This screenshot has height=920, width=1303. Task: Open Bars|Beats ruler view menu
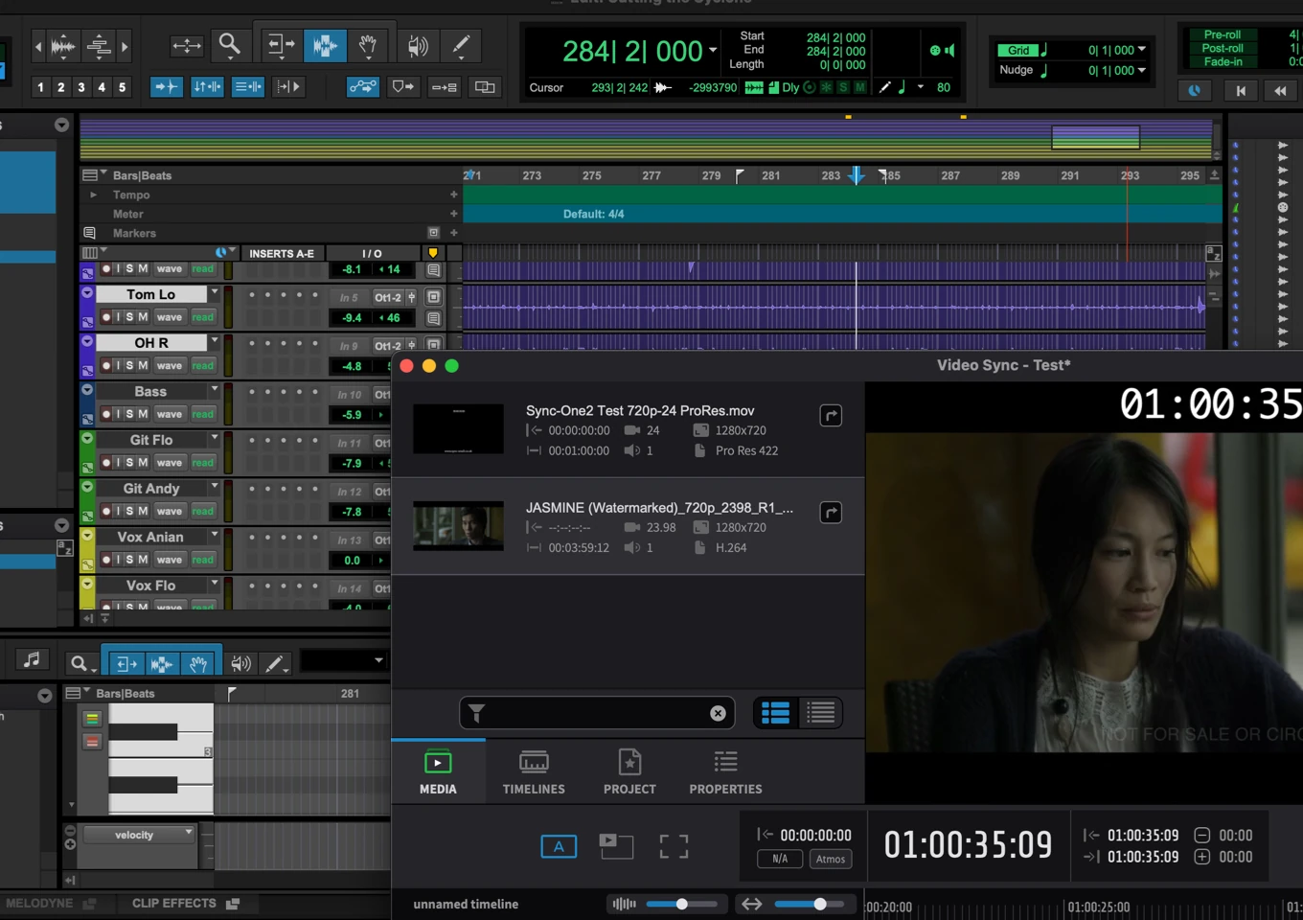click(93, 175)
